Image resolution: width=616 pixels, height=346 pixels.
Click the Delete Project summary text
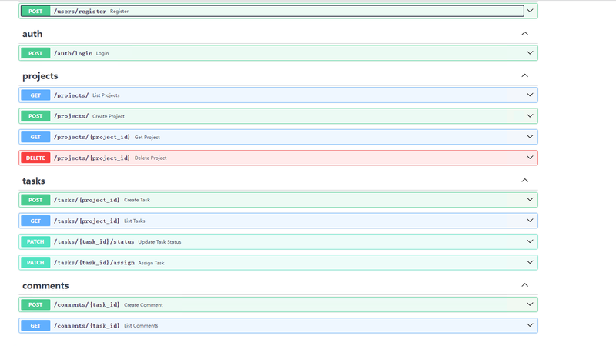coord(150,158)
